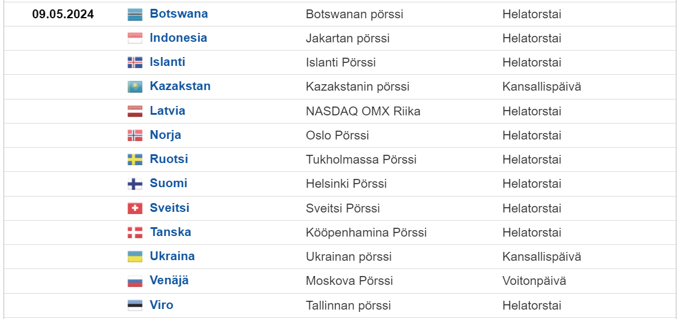This screenshot has height=319, width=677.
Task: Click the Russian flag beside Venäjä
Action: click(135, 281)
